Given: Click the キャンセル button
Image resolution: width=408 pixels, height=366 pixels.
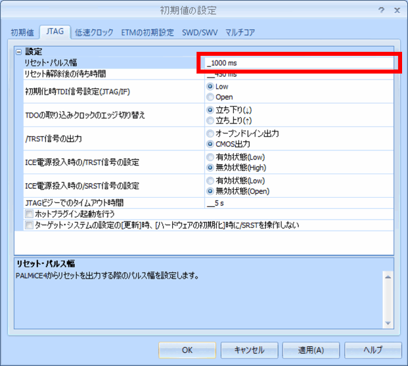Looking at the screenshot, I should [249, 350].
